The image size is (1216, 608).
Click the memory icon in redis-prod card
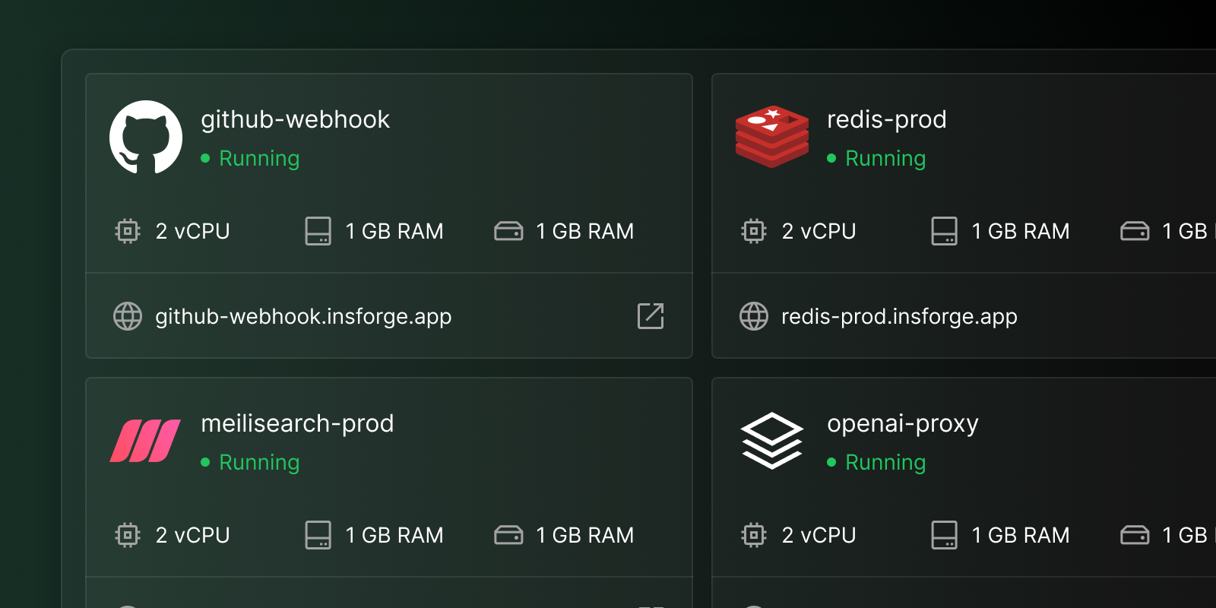(944, 231)
